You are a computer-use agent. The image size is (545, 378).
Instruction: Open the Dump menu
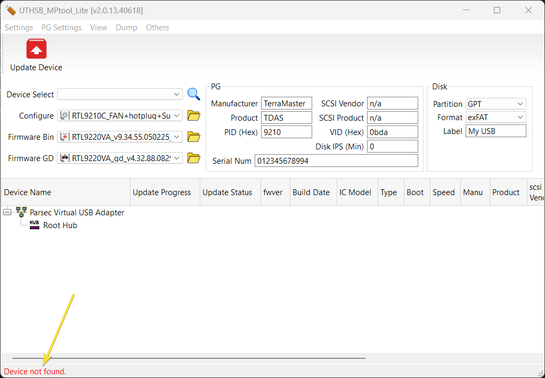pos(126,28)
